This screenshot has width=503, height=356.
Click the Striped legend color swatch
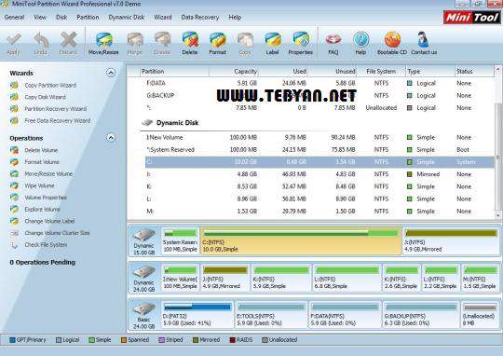(x=161, y=340)
